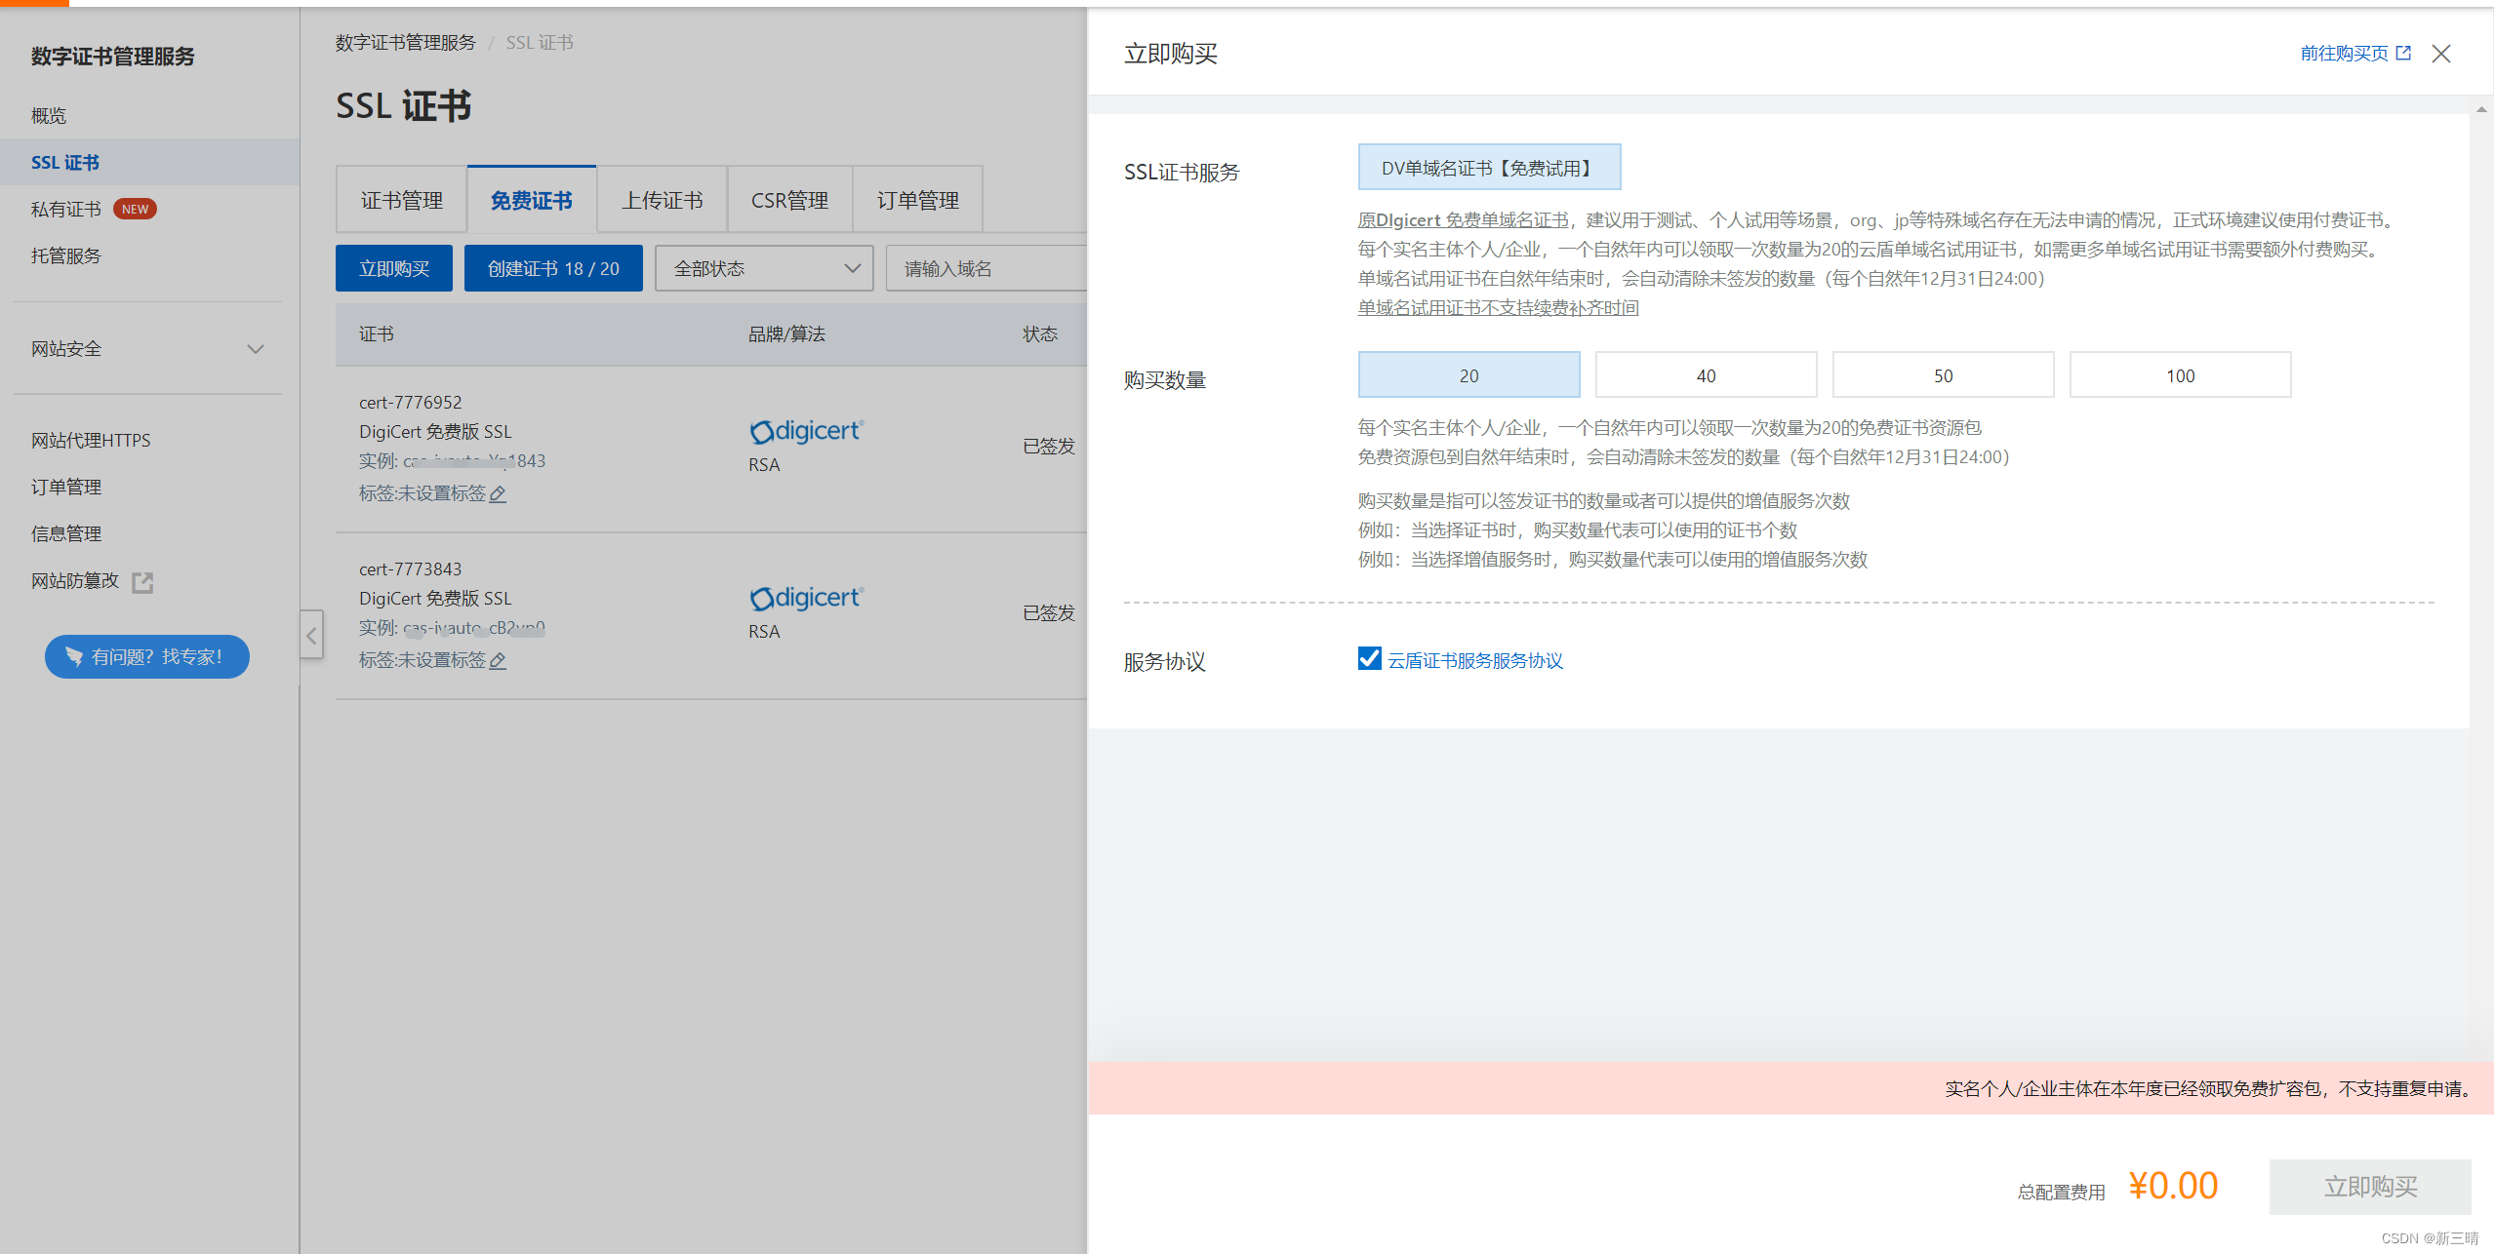This screenshot has width=2494, height=1254.
Task: Click external link icon beside 网站防篡改
Action: [x=142, y=582]
